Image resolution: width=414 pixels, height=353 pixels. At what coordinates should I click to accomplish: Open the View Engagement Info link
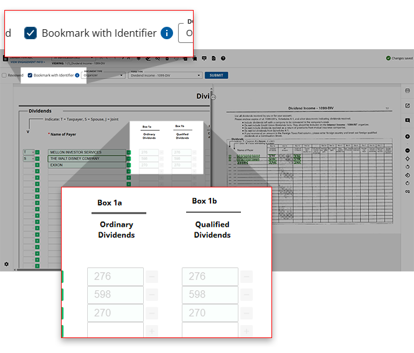tap(27, 62)
